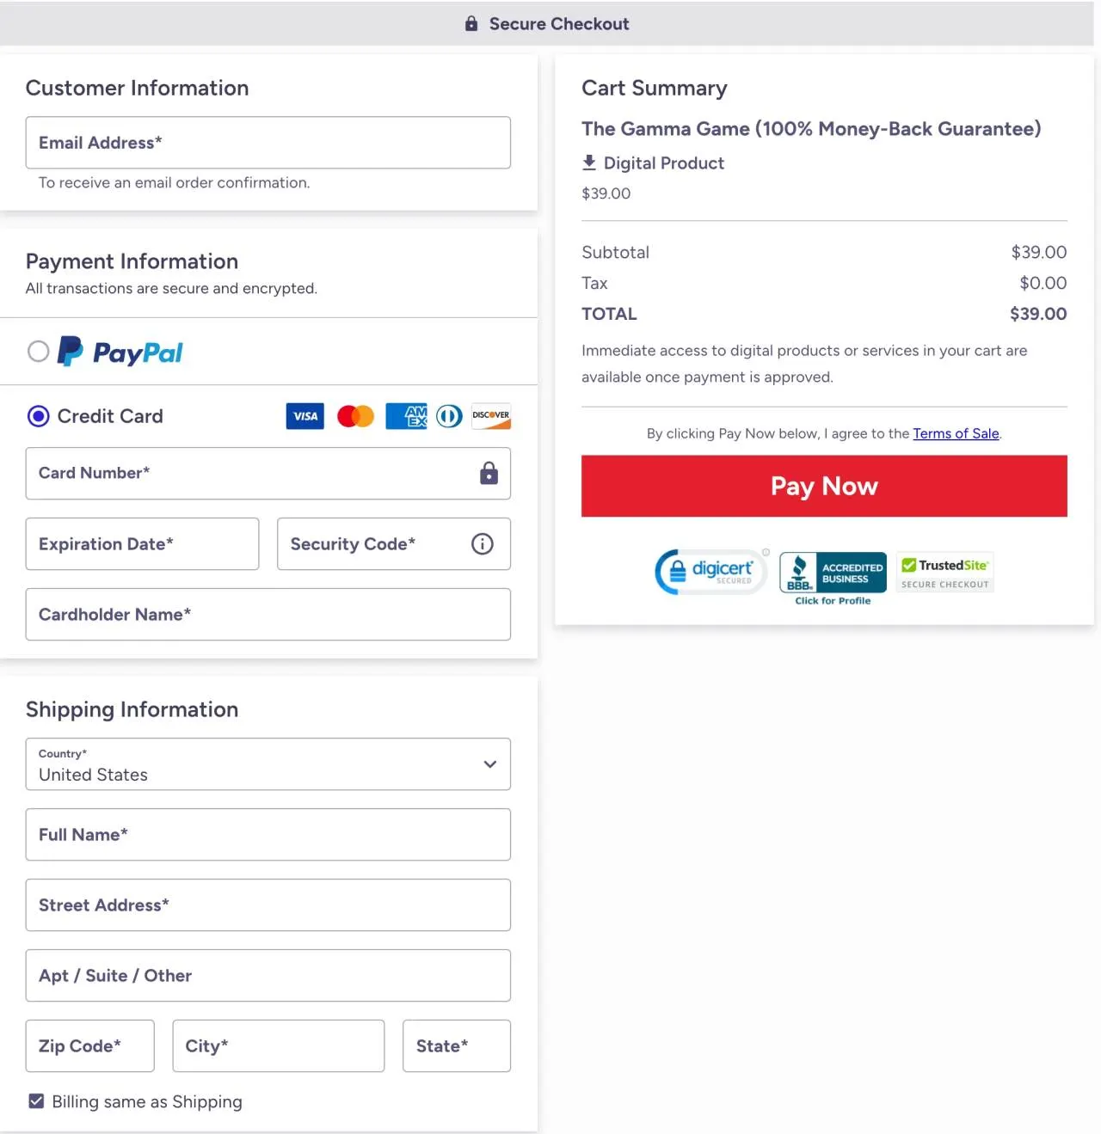Click the American Express icon
The image size is (1101, 1134).
405,416
